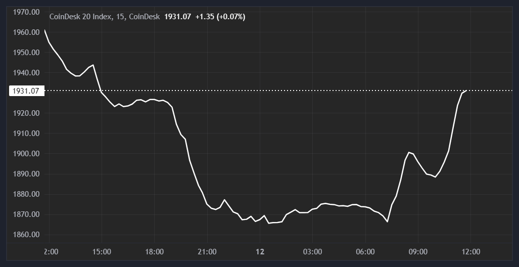The image size is (519, 267).
Task: Click the 1940.00 price axis label
Action: [26, 73]
